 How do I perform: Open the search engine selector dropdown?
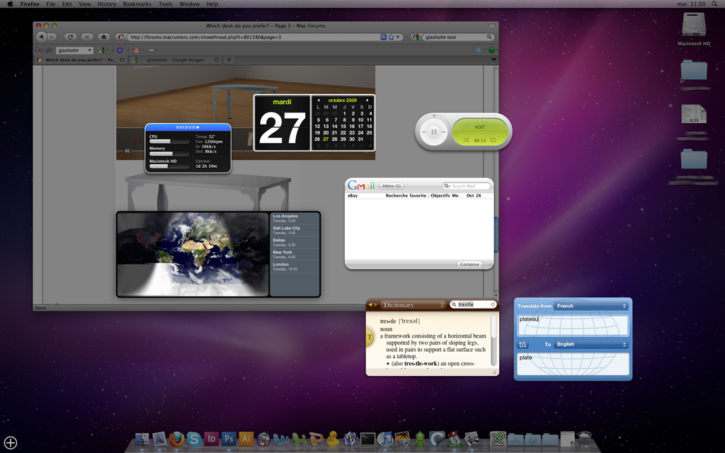click(416, 37)
